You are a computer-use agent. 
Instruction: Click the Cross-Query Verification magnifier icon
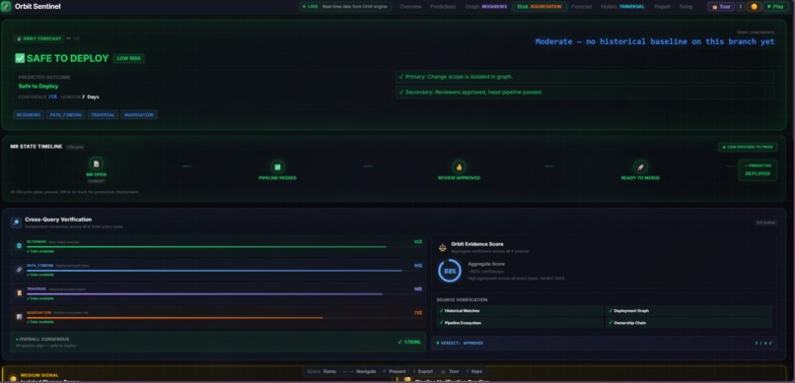(16, 223)
